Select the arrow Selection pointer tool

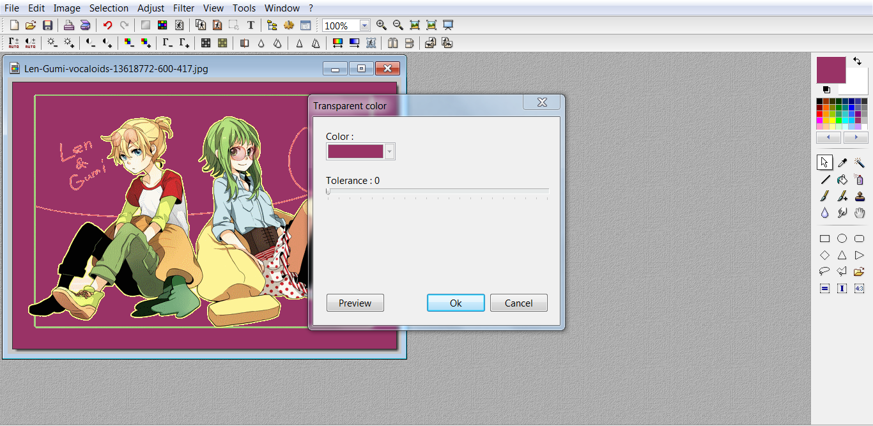(825, 162)
